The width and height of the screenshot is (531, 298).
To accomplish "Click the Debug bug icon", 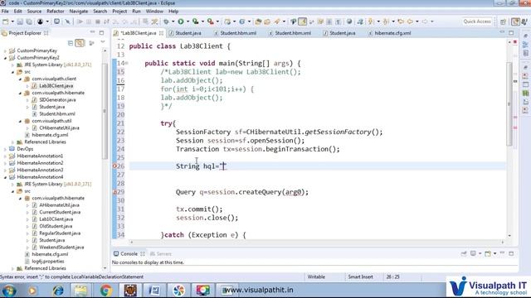I will tap(166, 22).
